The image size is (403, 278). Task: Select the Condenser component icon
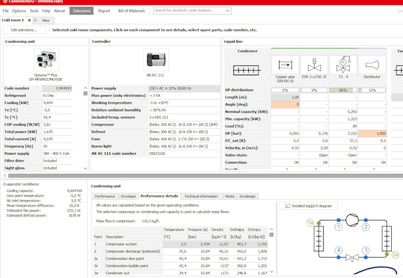click(247, 70)
